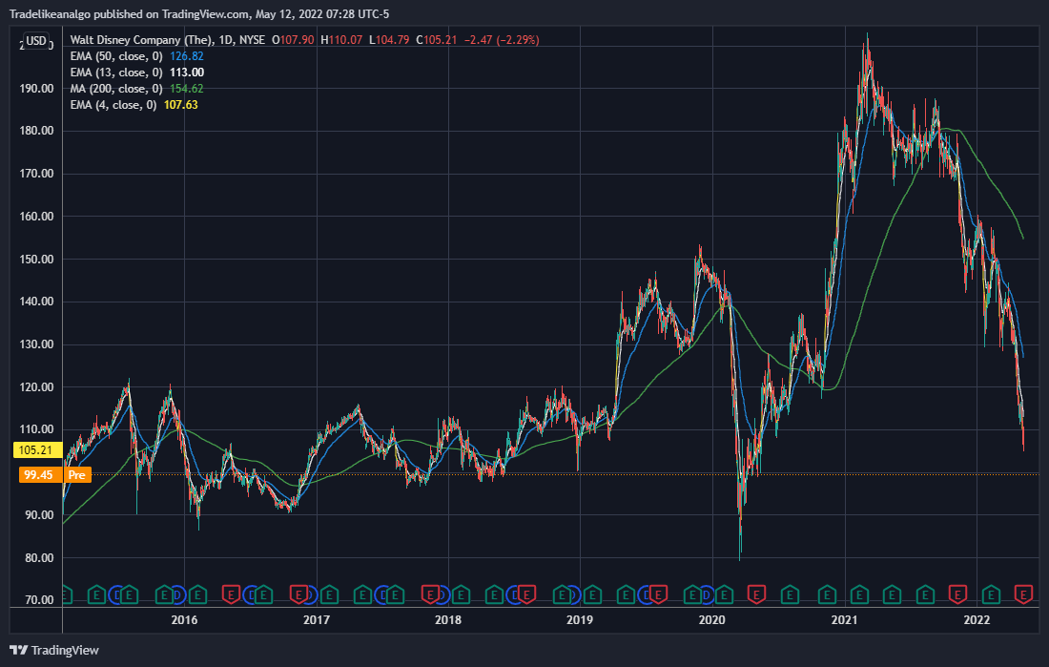
Task: Click the first green earnings marker of 2021
Action: (859, 594)
